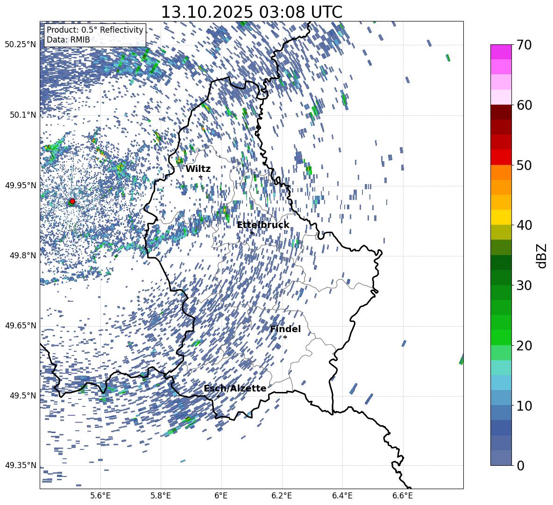This screenshot has height=505, width=553.
Task: Click the colorbar value 50
Action: (525, 165)
